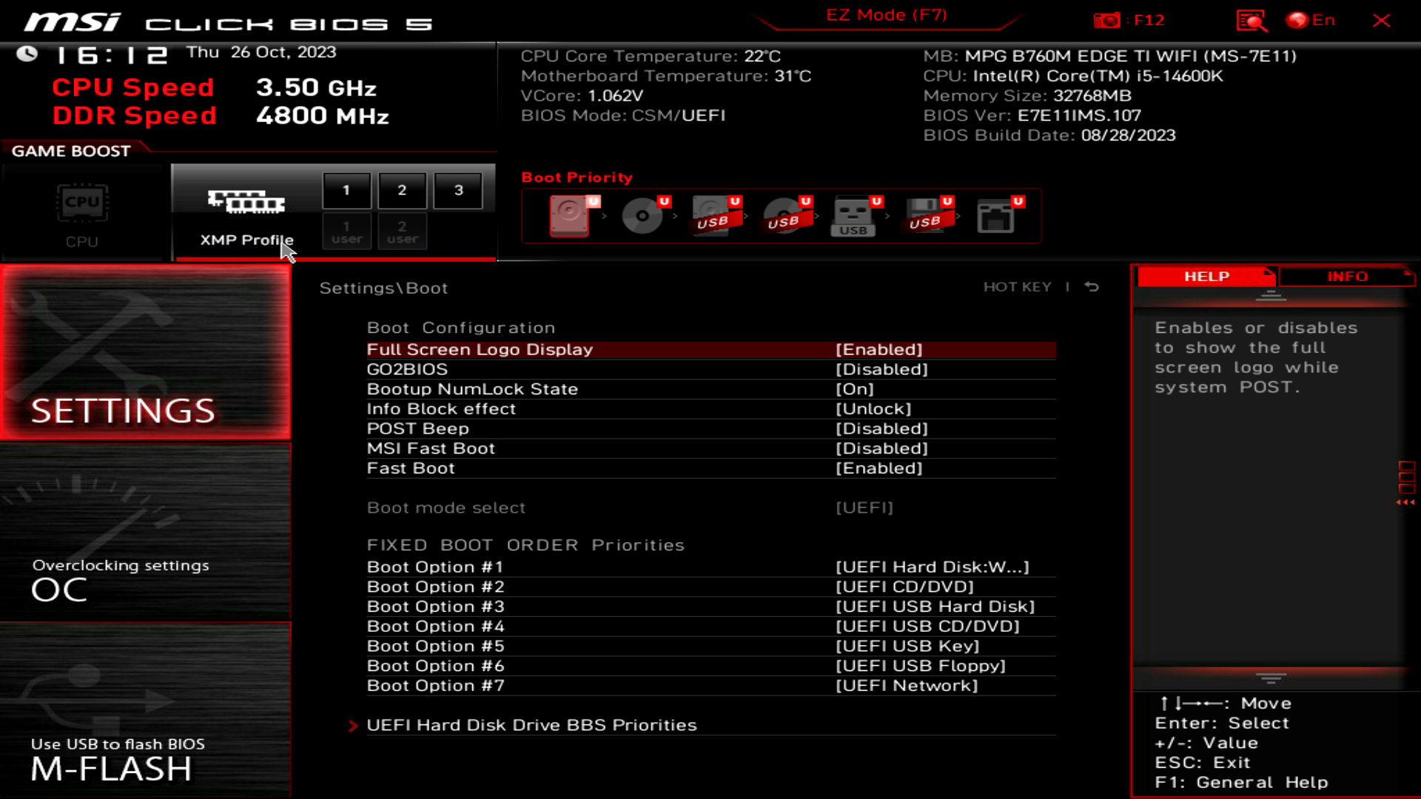Select the network boot priority icon
This screenshot has width=1421, height=799.
(x=995, y=215)
